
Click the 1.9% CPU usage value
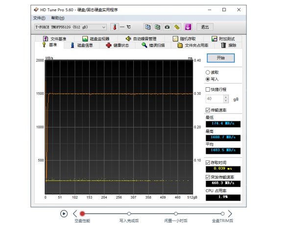coord(223,198)
